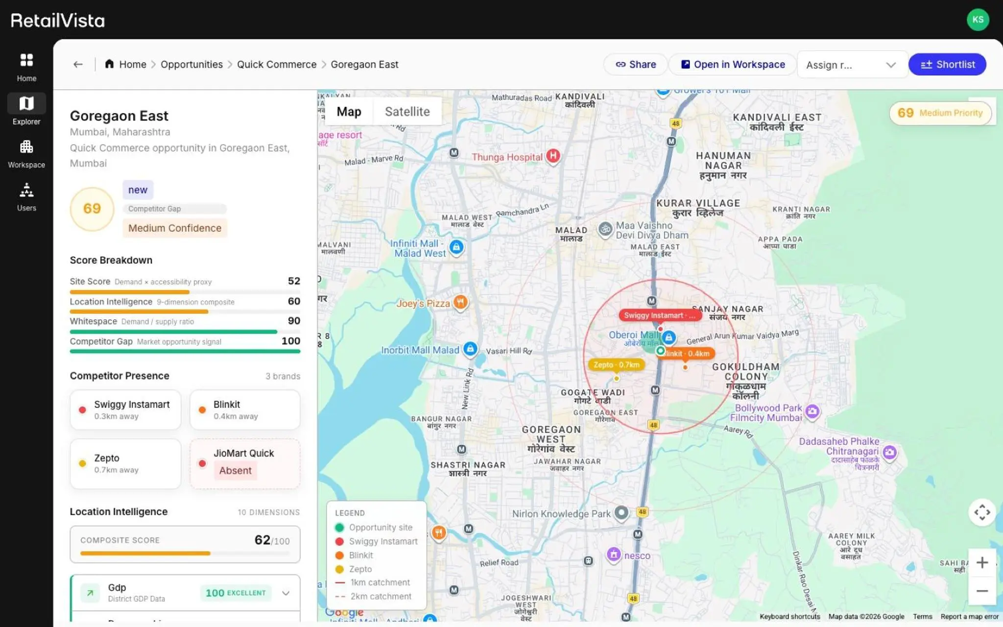Switch to Map view tab

click(349, 112)
